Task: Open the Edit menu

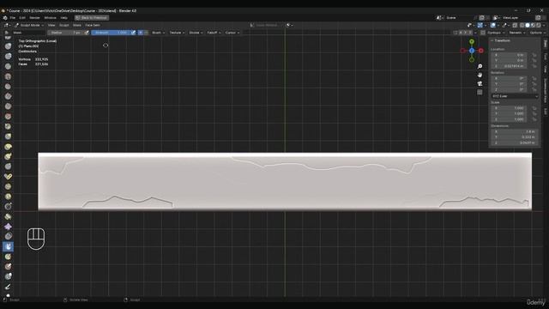Action: (22, 17)
